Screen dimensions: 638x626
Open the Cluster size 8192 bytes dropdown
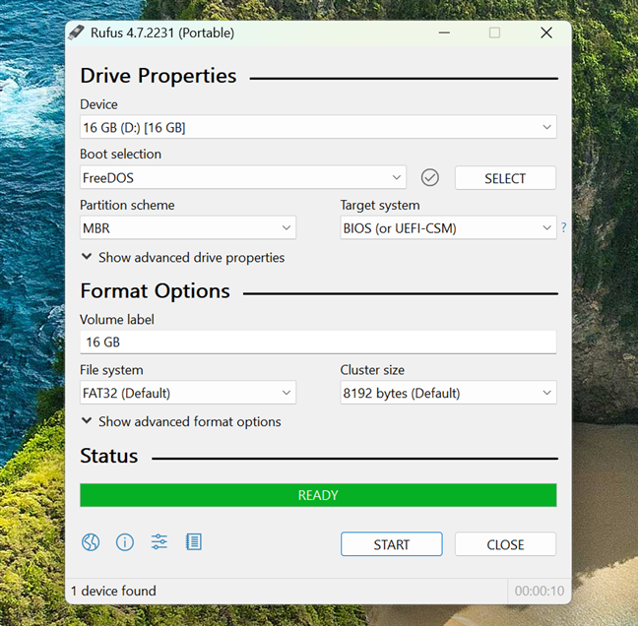click(448, 393)
